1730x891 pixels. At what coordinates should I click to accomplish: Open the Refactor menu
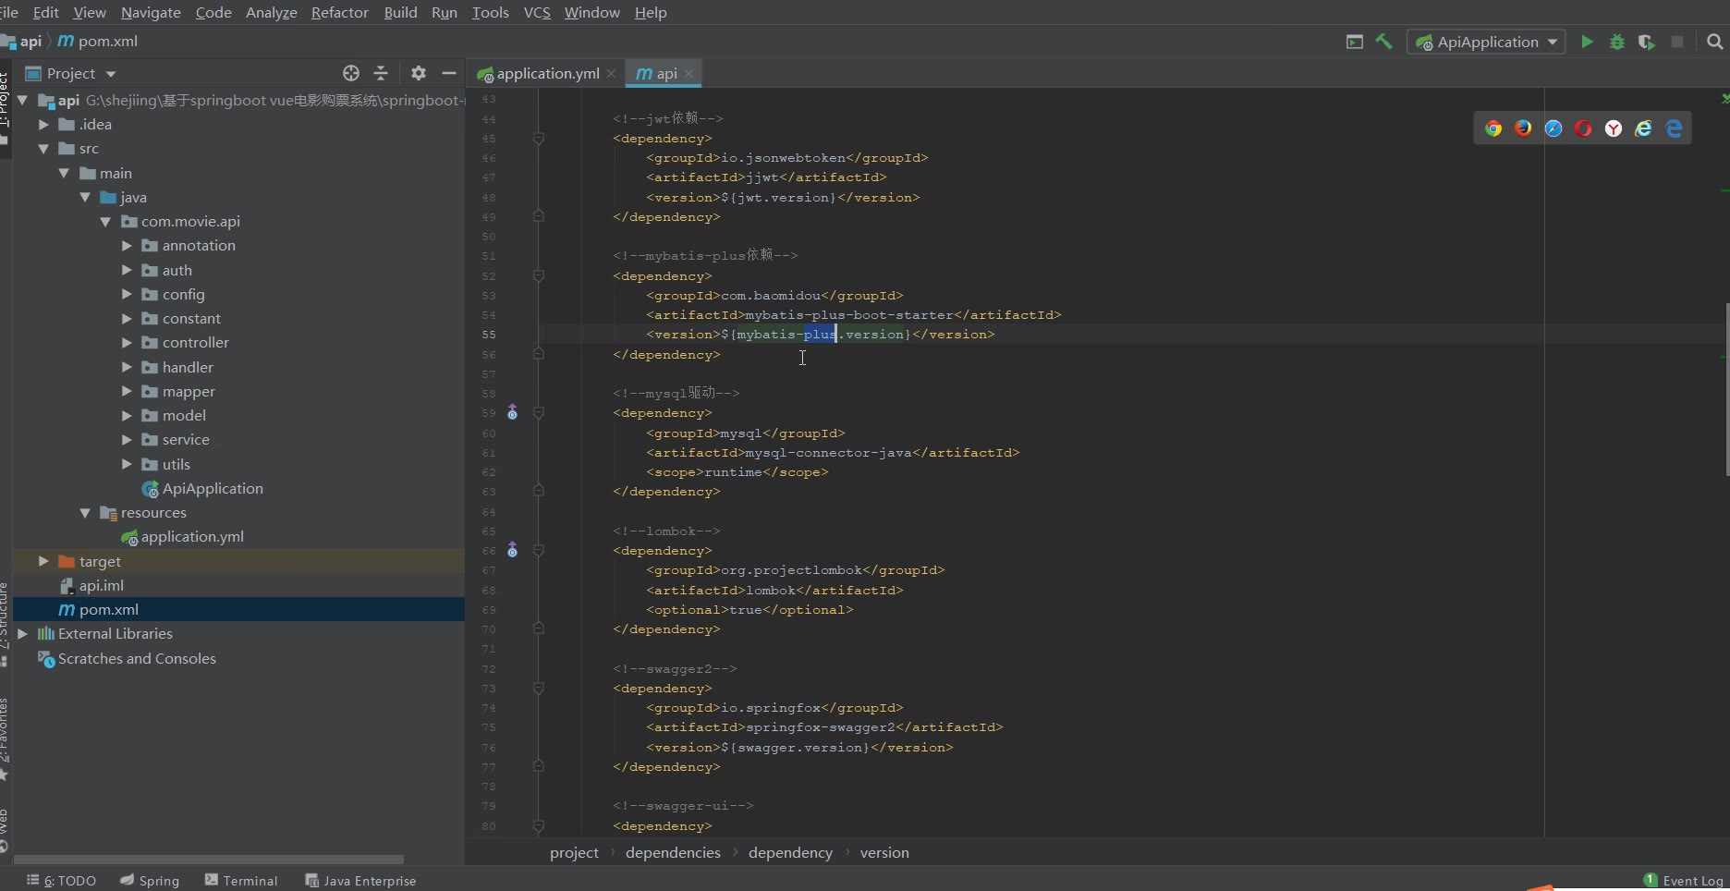[339, 12]
